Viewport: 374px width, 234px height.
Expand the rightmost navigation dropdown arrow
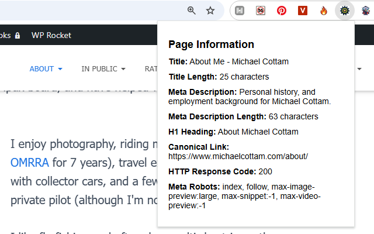[359, 69]
